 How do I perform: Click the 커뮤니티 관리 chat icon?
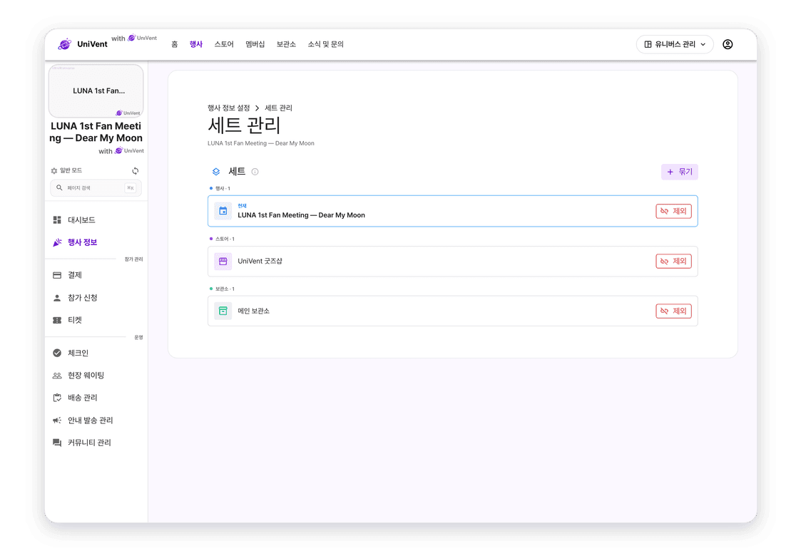[x=57, y=443]
